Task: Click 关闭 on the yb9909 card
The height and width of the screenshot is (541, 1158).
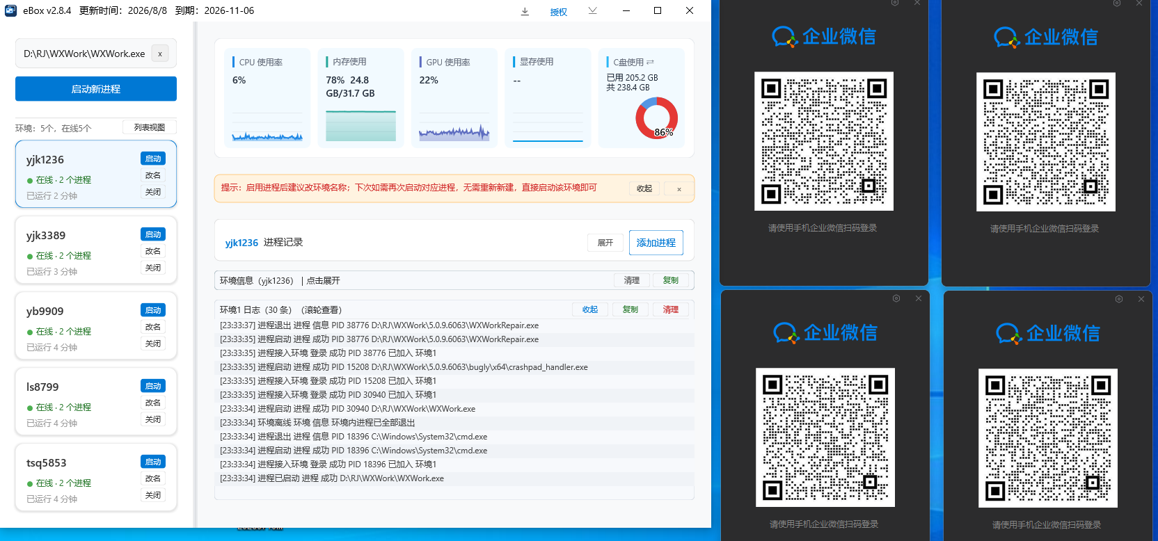Action: (x=153, y=344)
